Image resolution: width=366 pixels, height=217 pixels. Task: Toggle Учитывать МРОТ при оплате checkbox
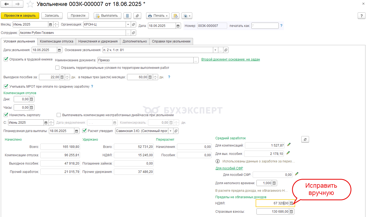[6, 86]
